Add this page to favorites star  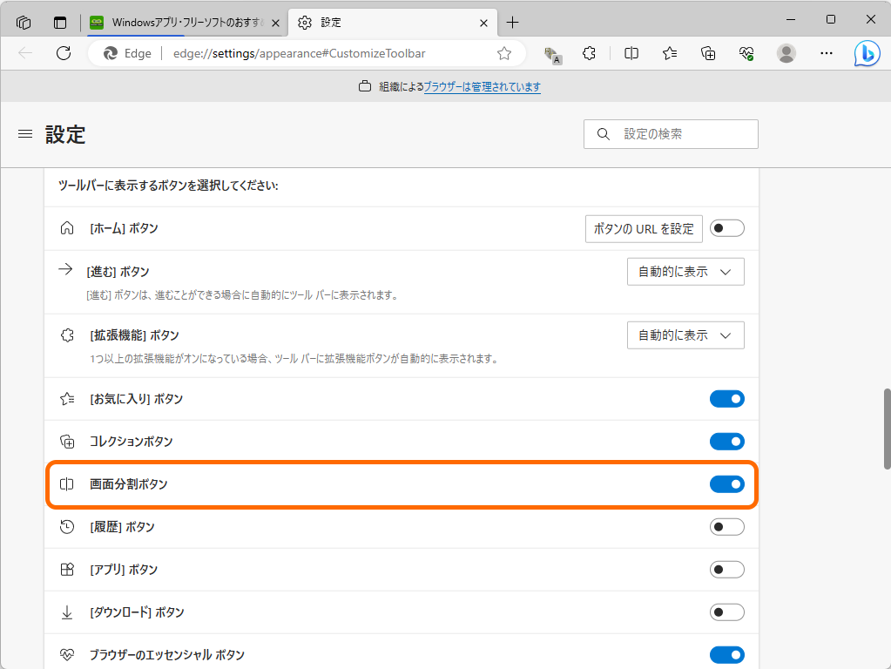(504, 53)
